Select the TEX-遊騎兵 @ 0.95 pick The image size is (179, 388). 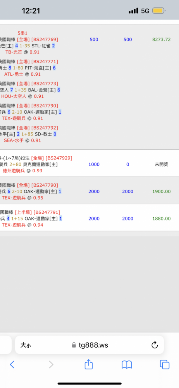click(22, 198)
